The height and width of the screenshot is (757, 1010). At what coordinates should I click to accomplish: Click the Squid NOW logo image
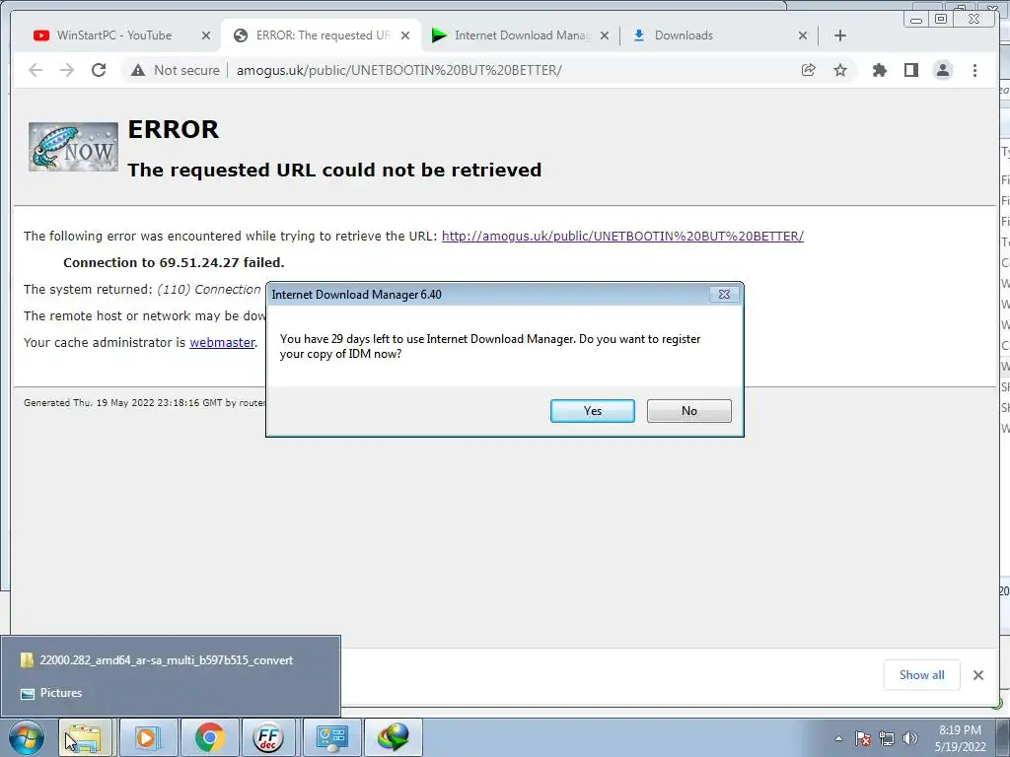click(x=73, y=147)
